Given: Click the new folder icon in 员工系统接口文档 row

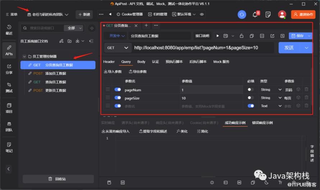Looking at the screenshot, I should (70, 41).
